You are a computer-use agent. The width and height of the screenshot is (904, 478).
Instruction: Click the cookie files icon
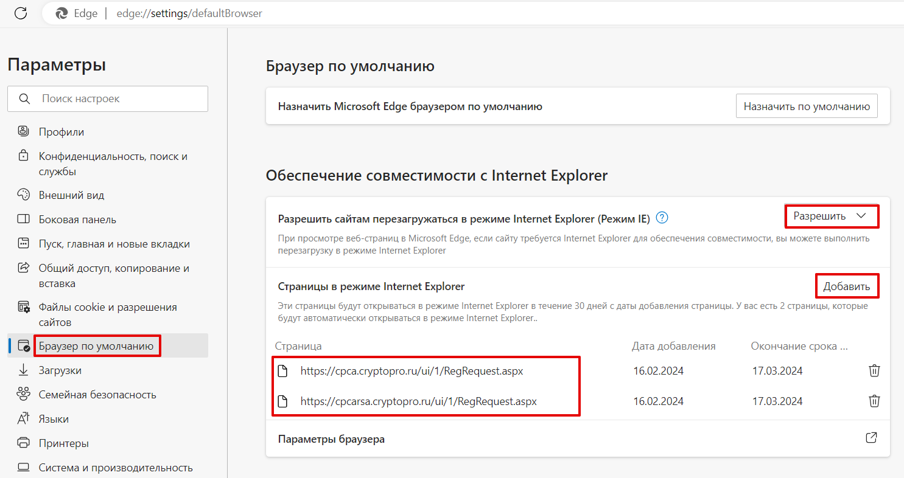[24, 307]
